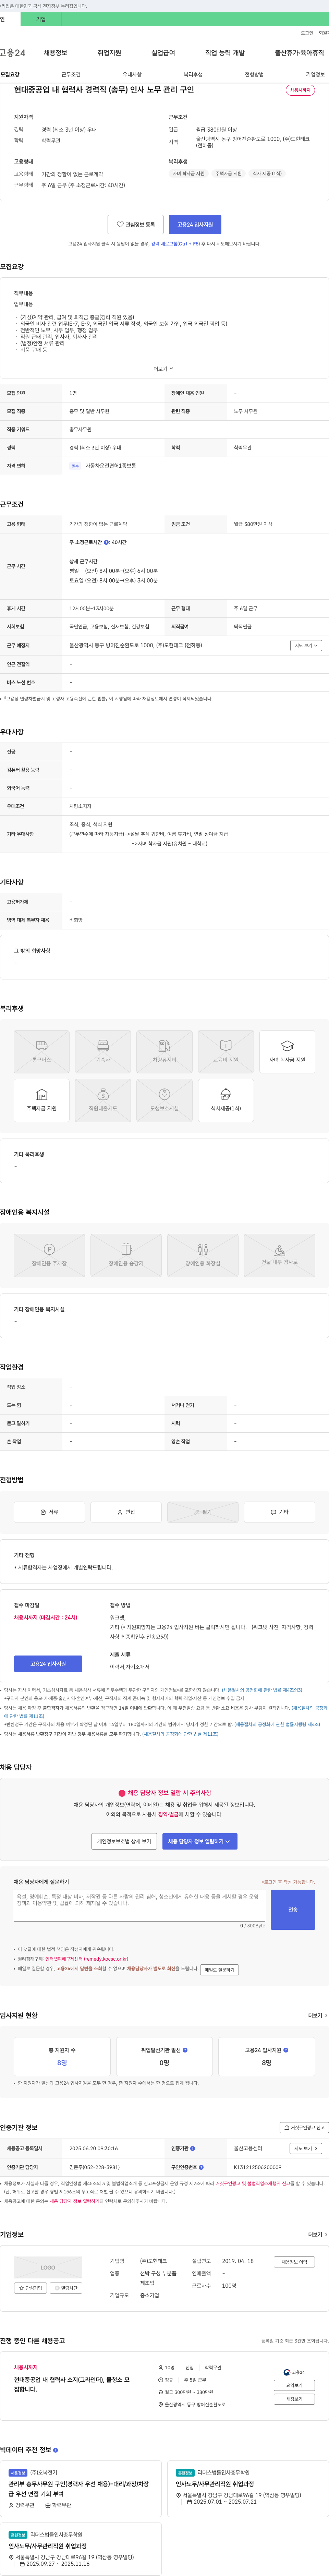This screenshot has width=329, height=2576.
Task: Open 인사노무사무관리직원 취업과정 09.27 course
Action: tap(48, 2546)
